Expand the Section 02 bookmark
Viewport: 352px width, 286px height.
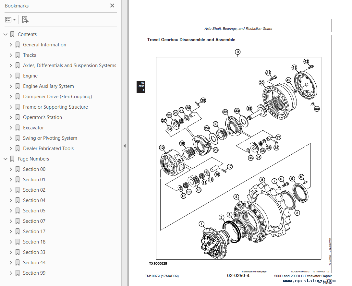click(11, 190)
